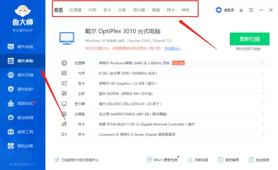Viewport: 278px width, 170px height.
Task: Switch to the 主板 tab
Action: point(122,10)
